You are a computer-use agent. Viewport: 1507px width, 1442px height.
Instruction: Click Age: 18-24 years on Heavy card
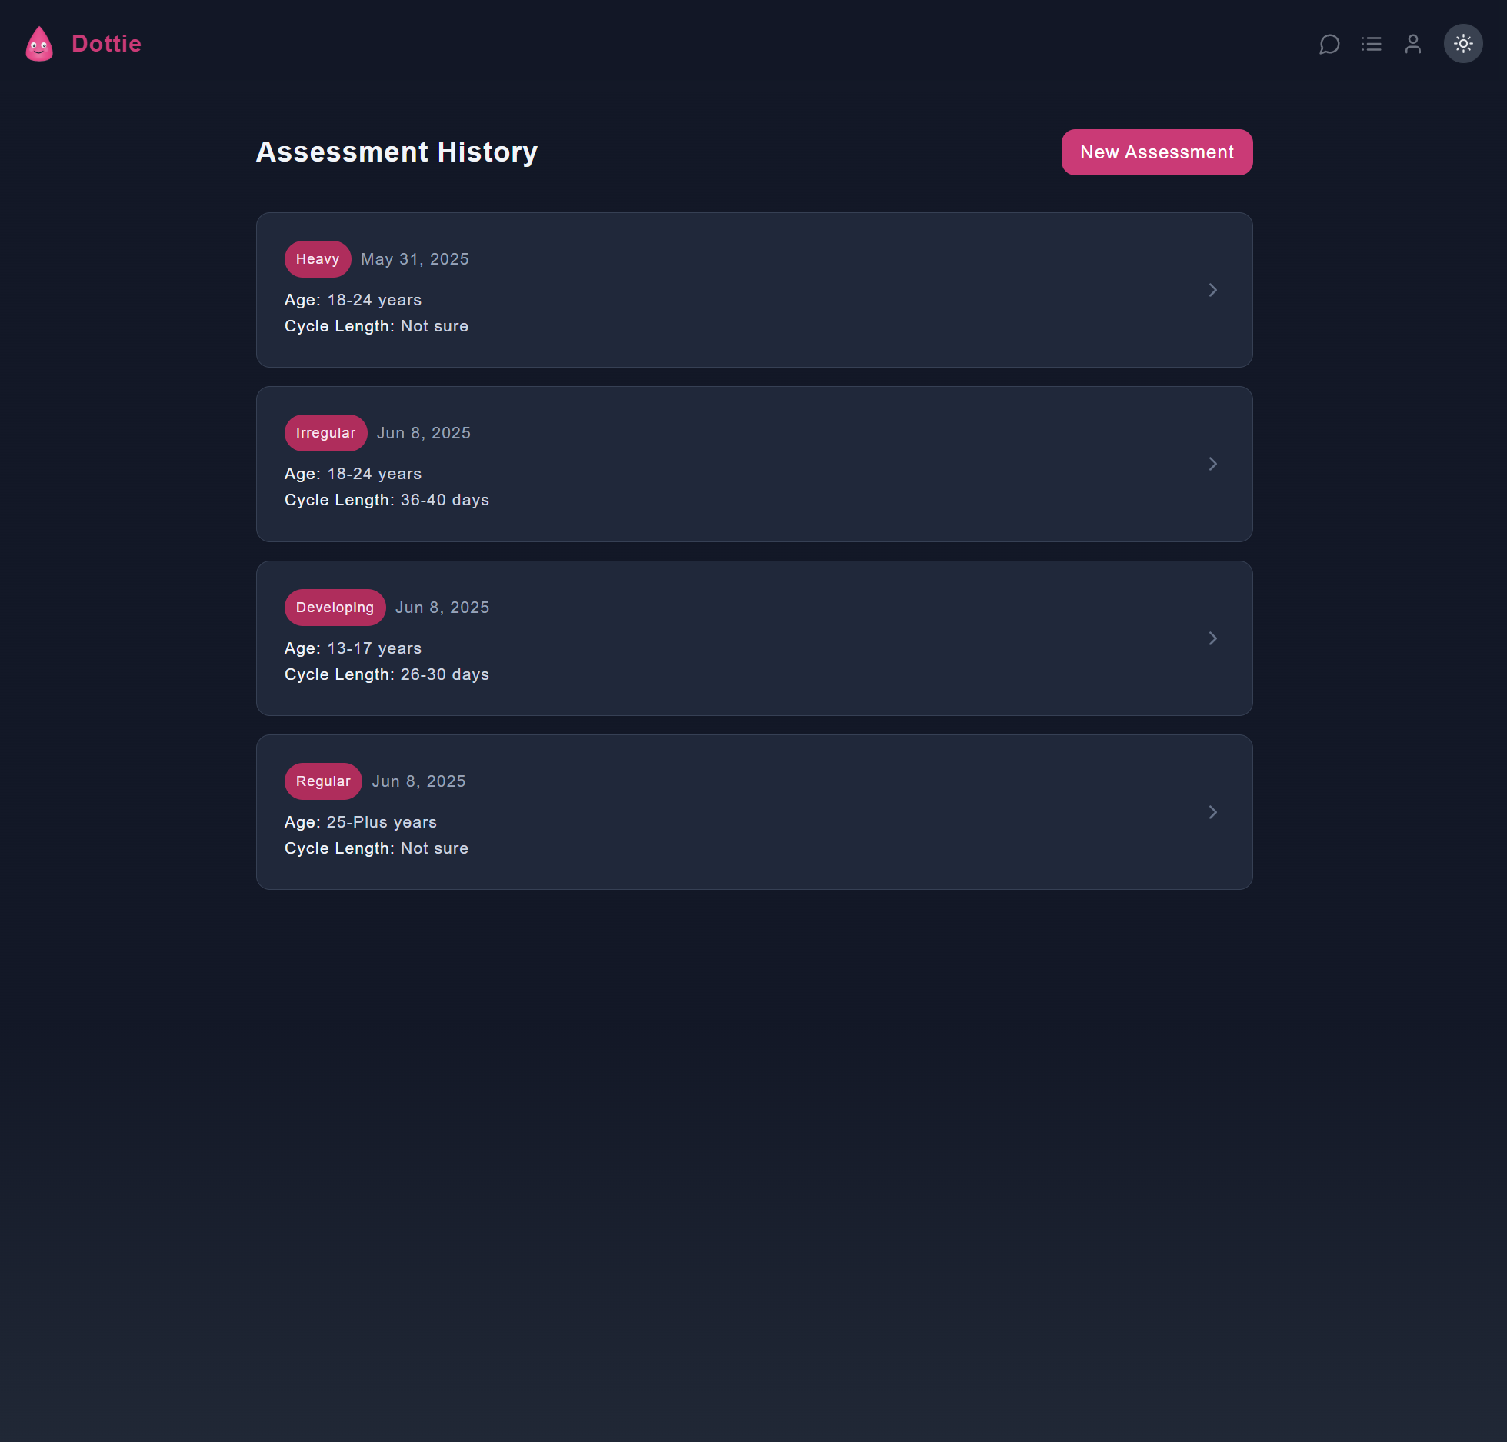click(353, 300)
